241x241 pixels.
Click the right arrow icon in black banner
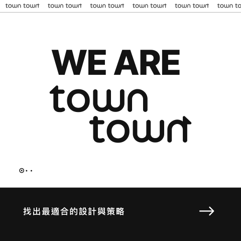tap(207, 211)
